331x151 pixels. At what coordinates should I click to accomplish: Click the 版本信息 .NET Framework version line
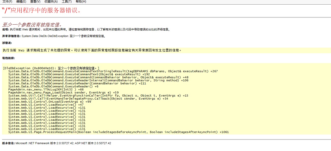point(56,143)
